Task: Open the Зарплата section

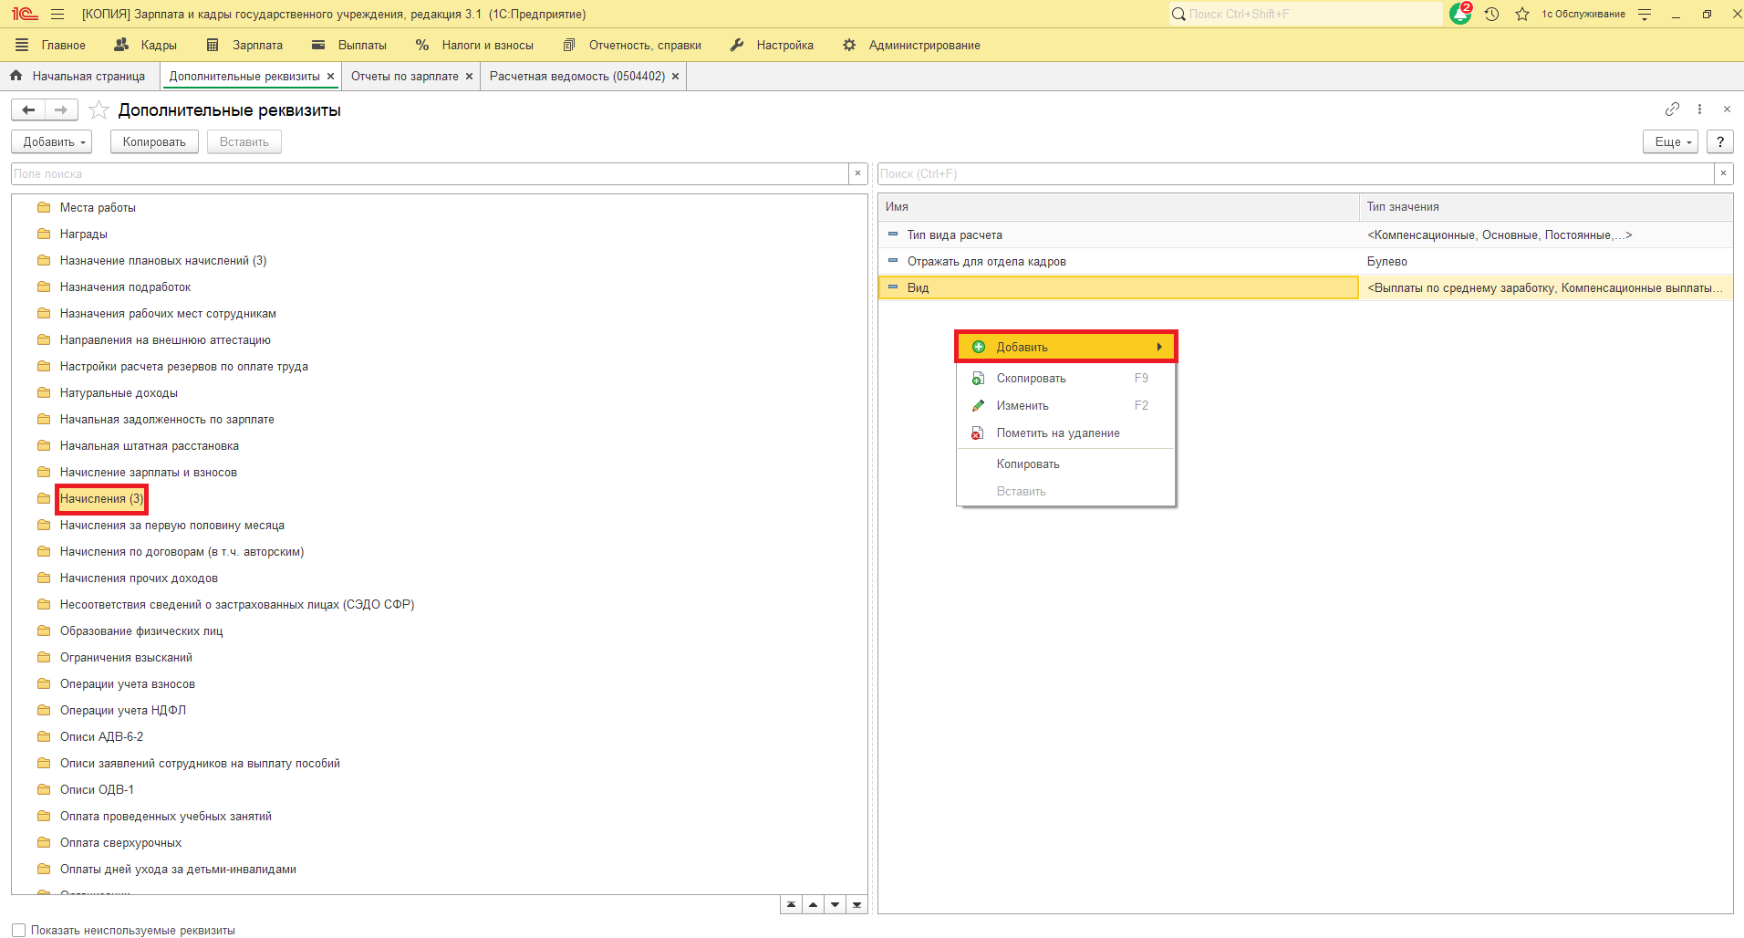Action: [244, 46]
